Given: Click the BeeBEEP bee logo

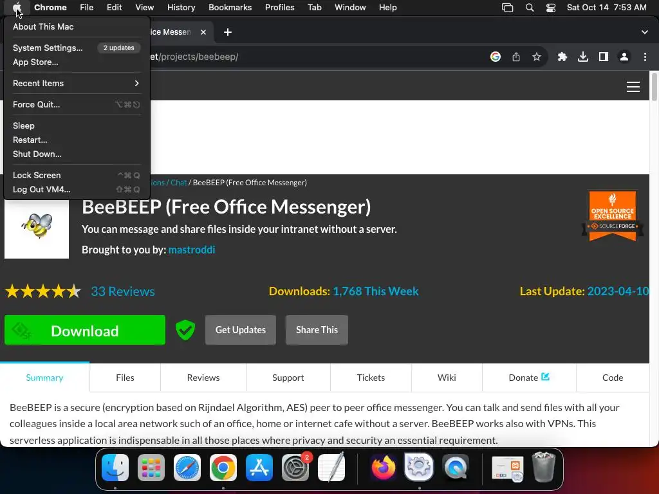Looking at the screenshot, I should [x=37, y=226].
